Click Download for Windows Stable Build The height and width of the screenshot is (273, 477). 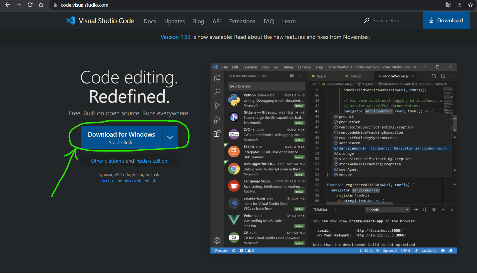(121, 138)
